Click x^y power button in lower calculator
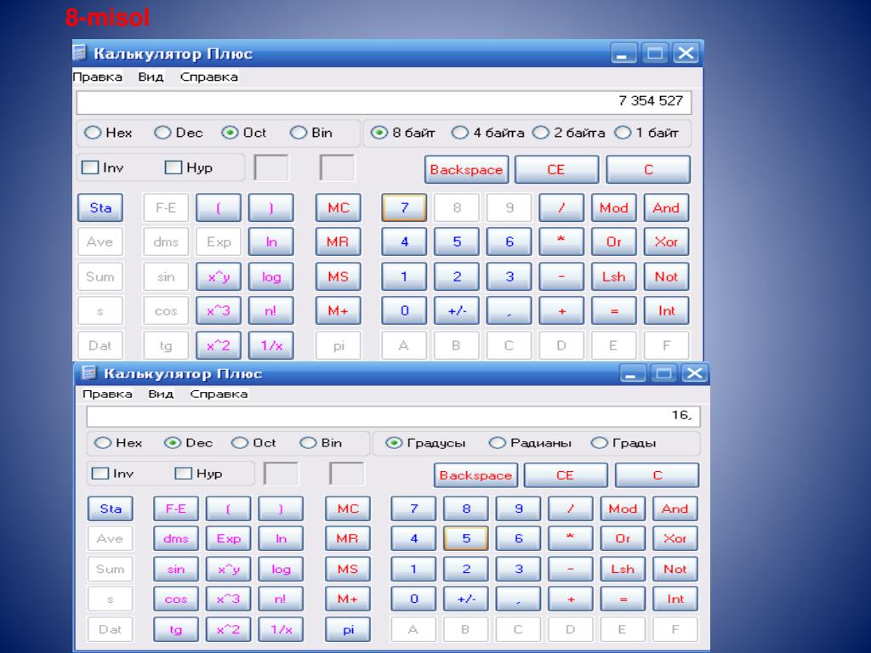 coord(228,569)
